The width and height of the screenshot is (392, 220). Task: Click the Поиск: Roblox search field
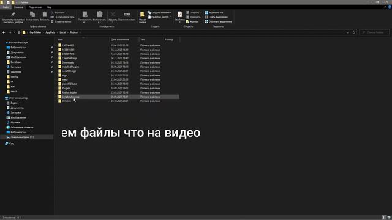374,32
